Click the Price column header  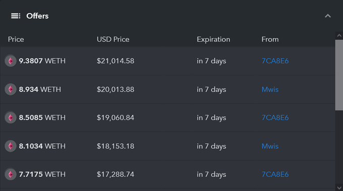click(x=16, y=40)
